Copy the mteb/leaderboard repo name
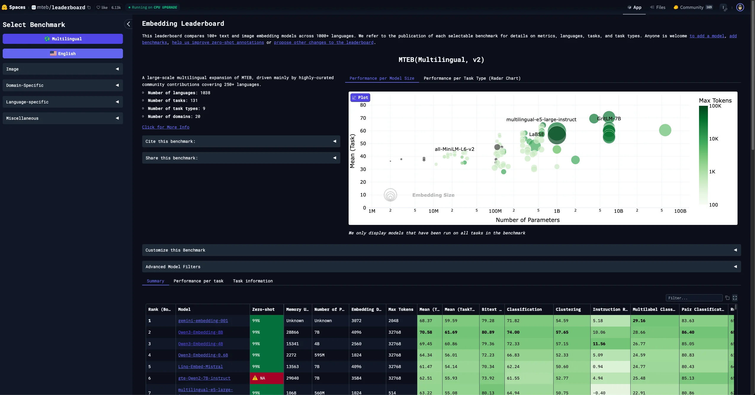 (89, 7)
